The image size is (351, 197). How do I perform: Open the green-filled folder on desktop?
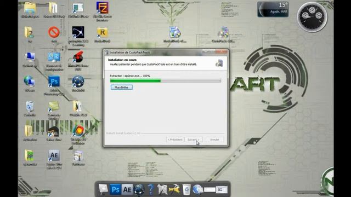point(29,155)
